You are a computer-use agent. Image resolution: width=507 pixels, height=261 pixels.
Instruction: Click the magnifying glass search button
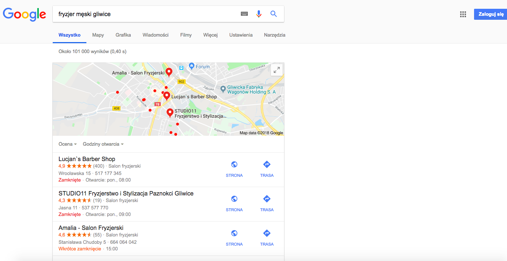(273, 14)
